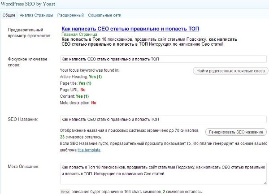Open the Социальные сети tab
This screenshot has height=194, width=269.
104,15
